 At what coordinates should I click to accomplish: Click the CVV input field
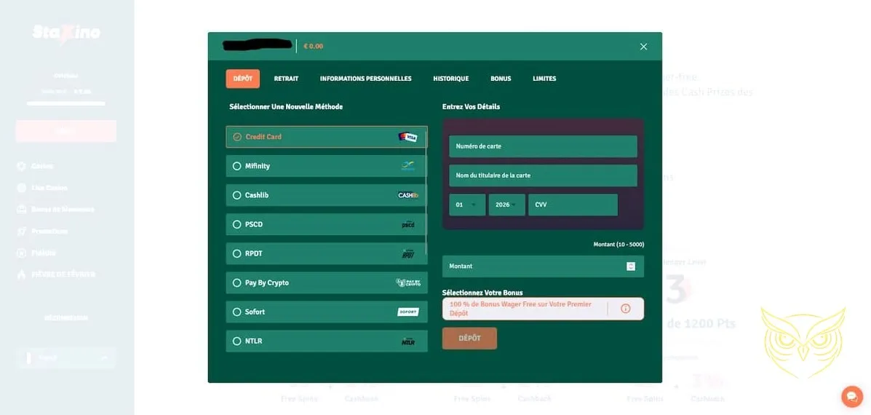(573, 205)
